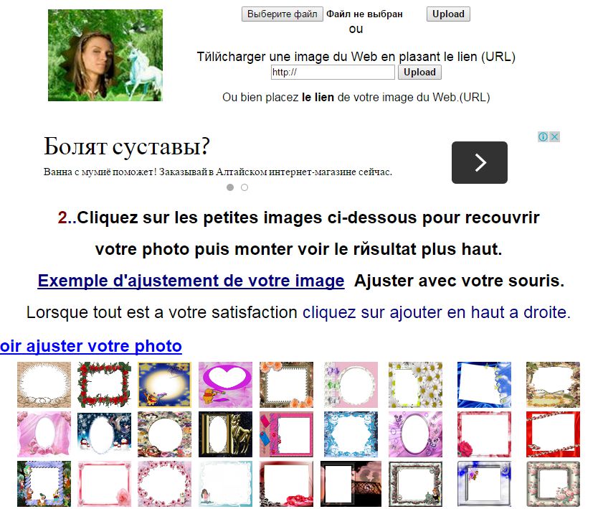
Task: Click Upload button beside URL field
Action: tap(419, 73)
